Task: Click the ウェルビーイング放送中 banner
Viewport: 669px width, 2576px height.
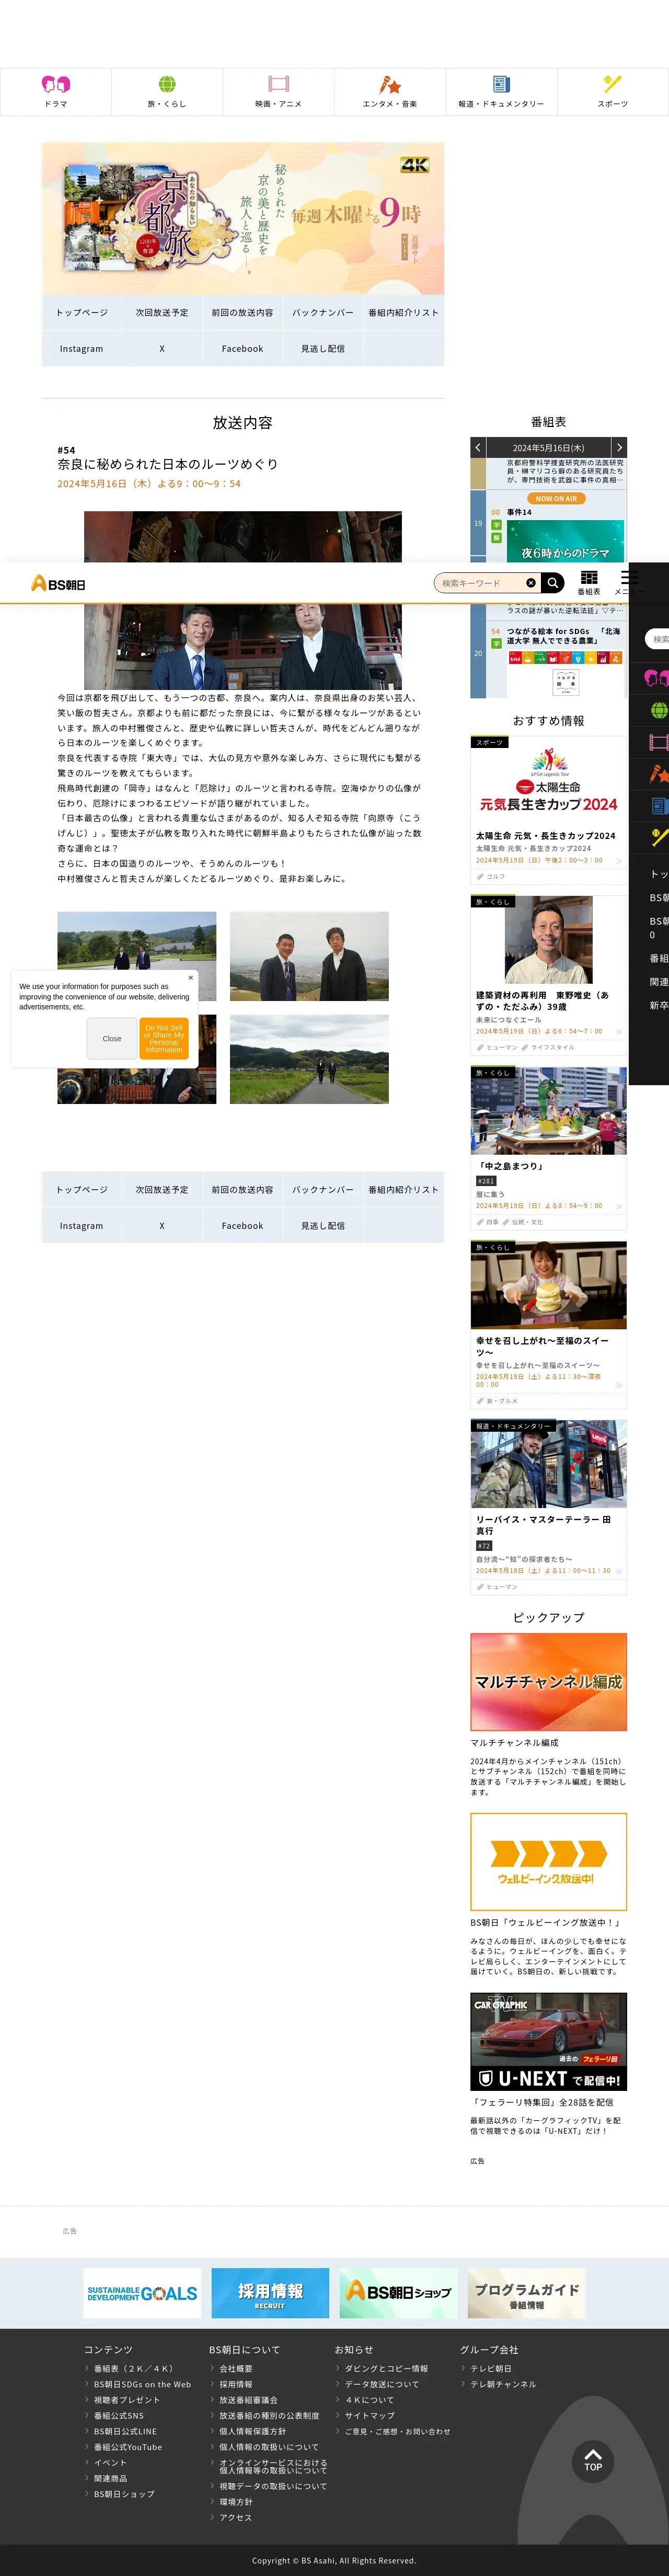Action: click(549, 1862)
